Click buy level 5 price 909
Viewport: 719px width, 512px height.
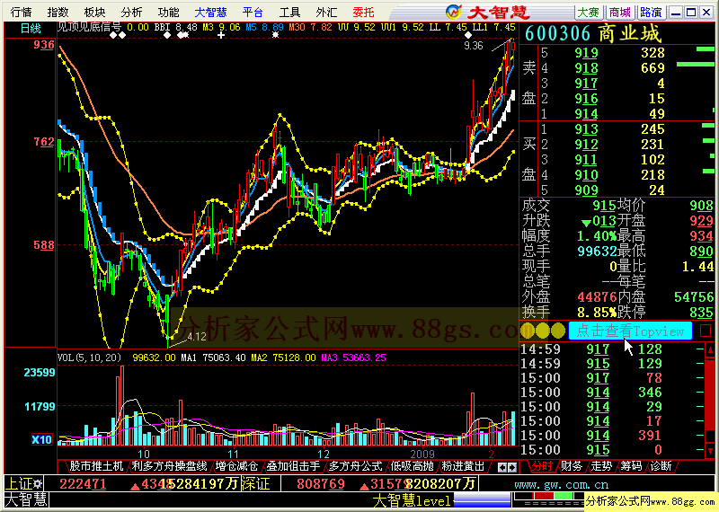[586, 190]
